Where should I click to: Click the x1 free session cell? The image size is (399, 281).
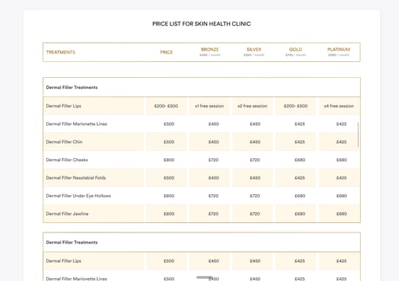209,106
